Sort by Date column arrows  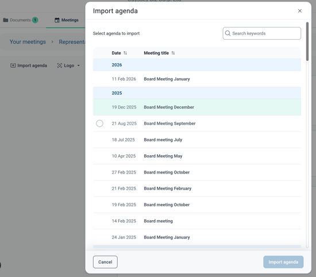click(x=125, y=53)
